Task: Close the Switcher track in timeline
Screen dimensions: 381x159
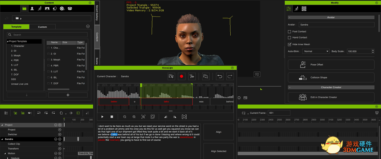Action: 60,134
